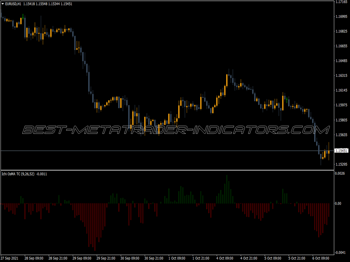350x262 pixels.
Task: Click the EURUSD,H1 symbol title
Action: click(x=13, y=4)
